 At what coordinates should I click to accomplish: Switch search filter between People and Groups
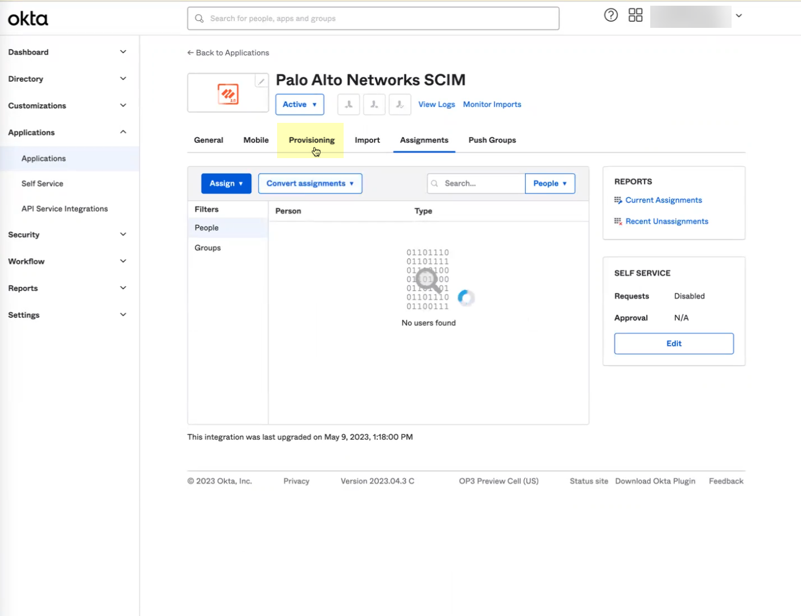tap(550, 183)
